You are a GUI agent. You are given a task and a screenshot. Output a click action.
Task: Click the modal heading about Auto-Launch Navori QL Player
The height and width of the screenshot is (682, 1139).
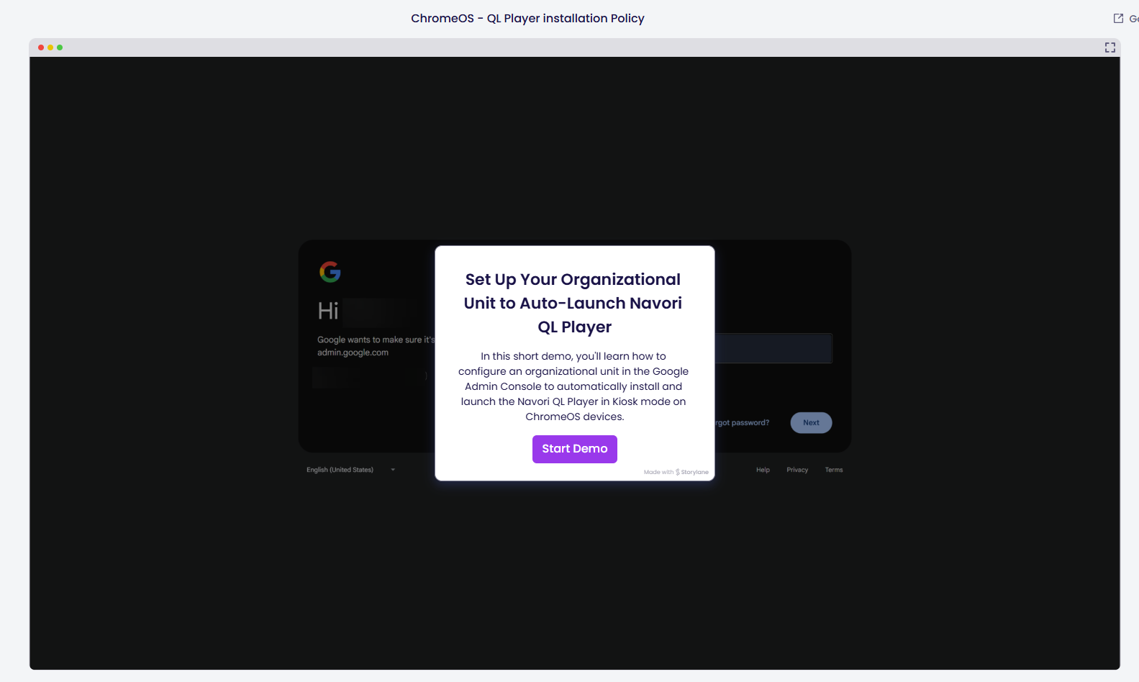[x=573, y=303]
